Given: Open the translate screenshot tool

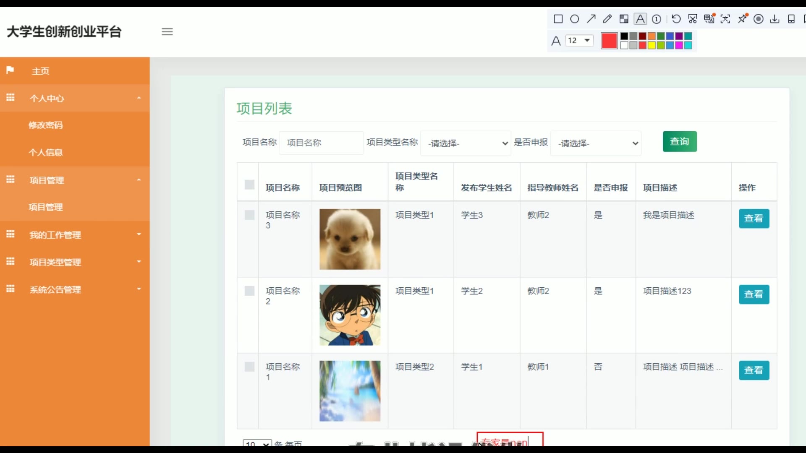Looking at the screenshot, I should pos(709,18).
